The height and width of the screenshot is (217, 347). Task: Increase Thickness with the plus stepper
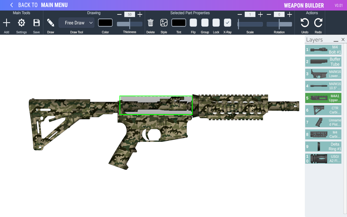pos(140,14)
